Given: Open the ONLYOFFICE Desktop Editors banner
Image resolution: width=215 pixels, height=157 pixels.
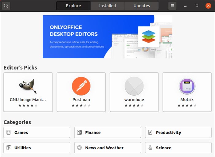Looking at the screenshot, I should coord(107,37).
